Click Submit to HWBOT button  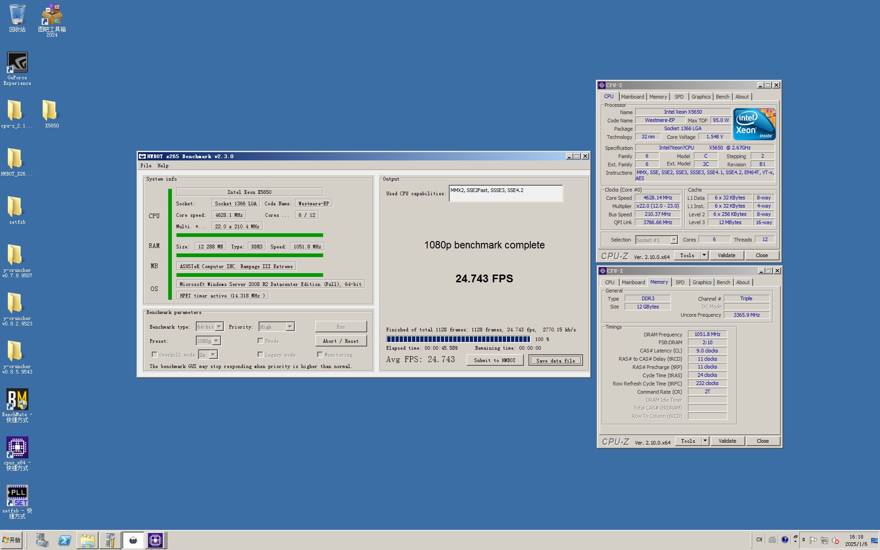click(x=495, y=360)
